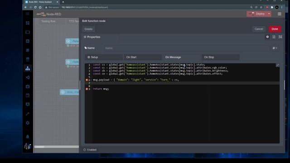This screenshot has width=290, height=163.
Task: Open the Name field icon dropdown
Action: pyautogui.click(x=275, y=48)
